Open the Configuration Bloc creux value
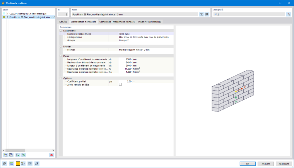294x168 pixels. tap(146, 37)
